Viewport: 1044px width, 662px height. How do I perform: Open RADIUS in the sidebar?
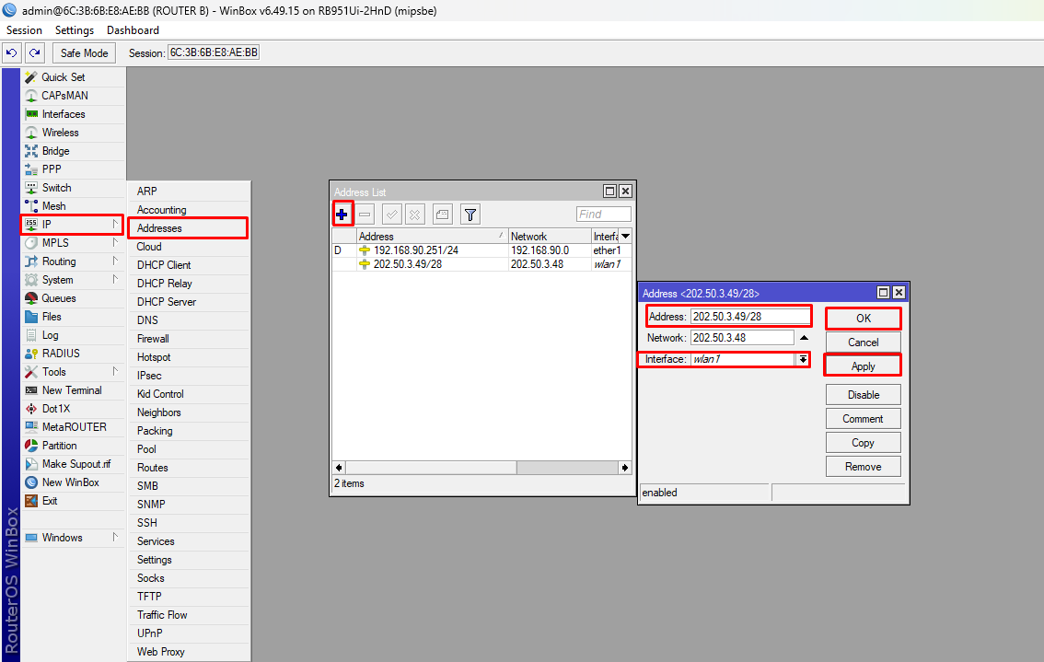coord(74,353)
